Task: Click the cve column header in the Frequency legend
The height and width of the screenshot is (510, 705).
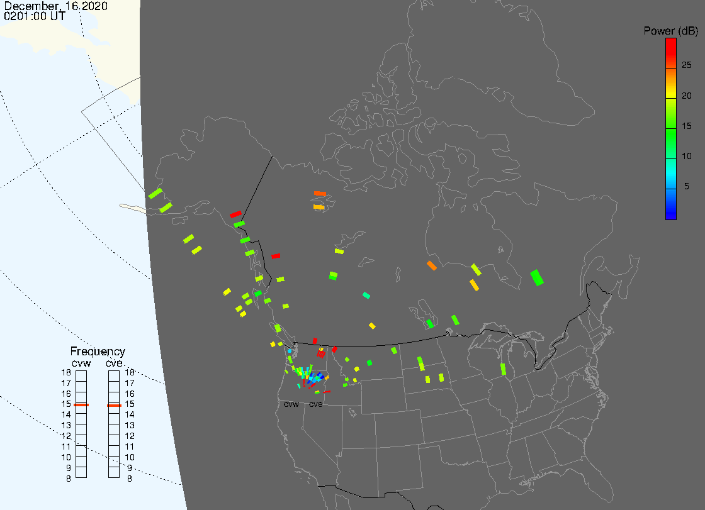Action: coord(114,363)
